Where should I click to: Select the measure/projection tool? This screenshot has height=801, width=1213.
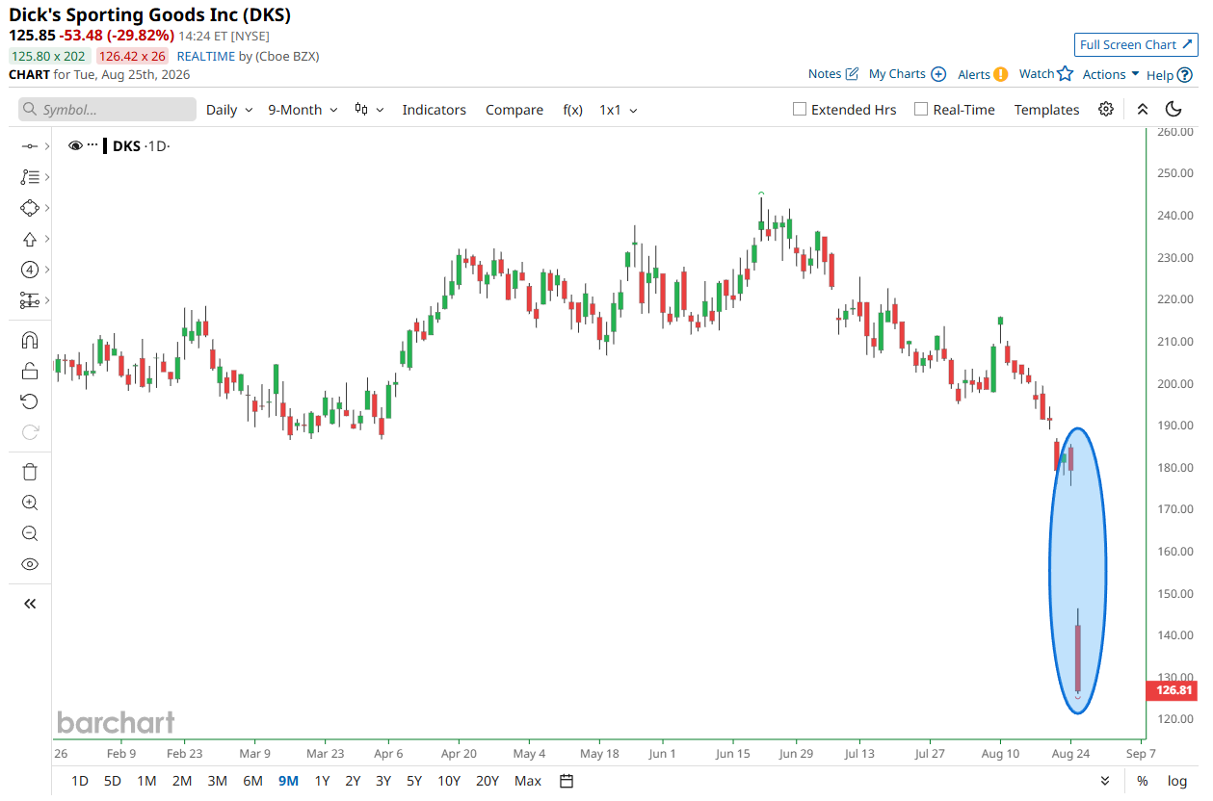(29, 300)
